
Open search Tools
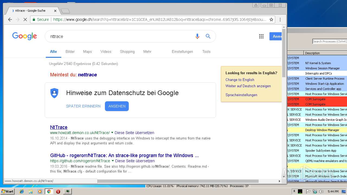[206, 51]
